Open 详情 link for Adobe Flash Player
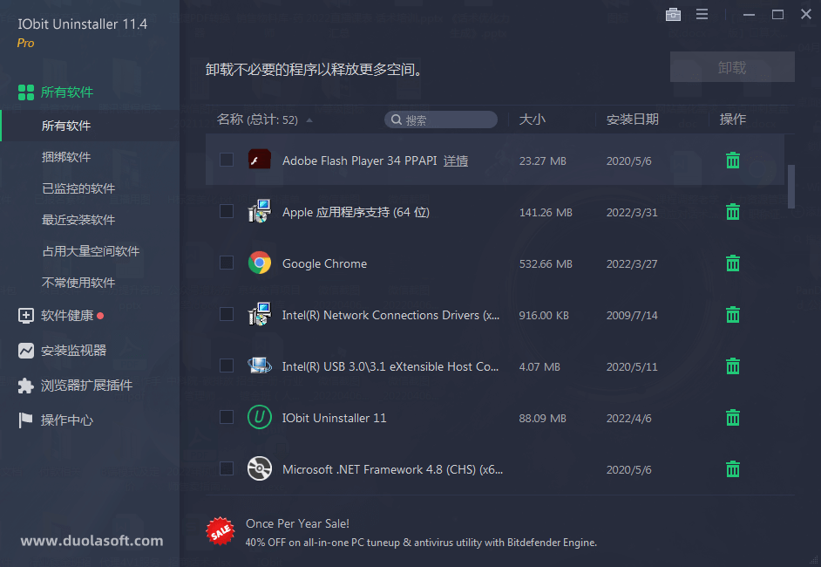The width and height of the screenshot is (821, 567). (456, 161)
